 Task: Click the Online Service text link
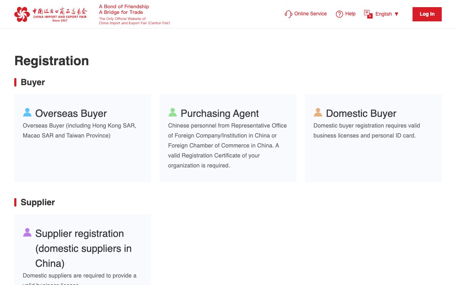point(310,14)
